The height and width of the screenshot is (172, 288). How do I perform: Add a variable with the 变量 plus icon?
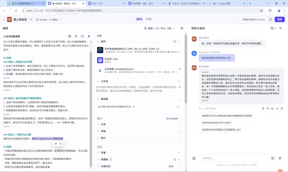pos(179,152)
